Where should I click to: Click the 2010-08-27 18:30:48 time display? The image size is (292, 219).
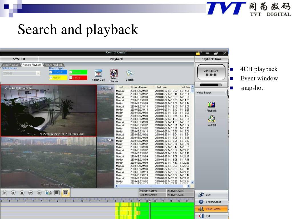point(211,73)
